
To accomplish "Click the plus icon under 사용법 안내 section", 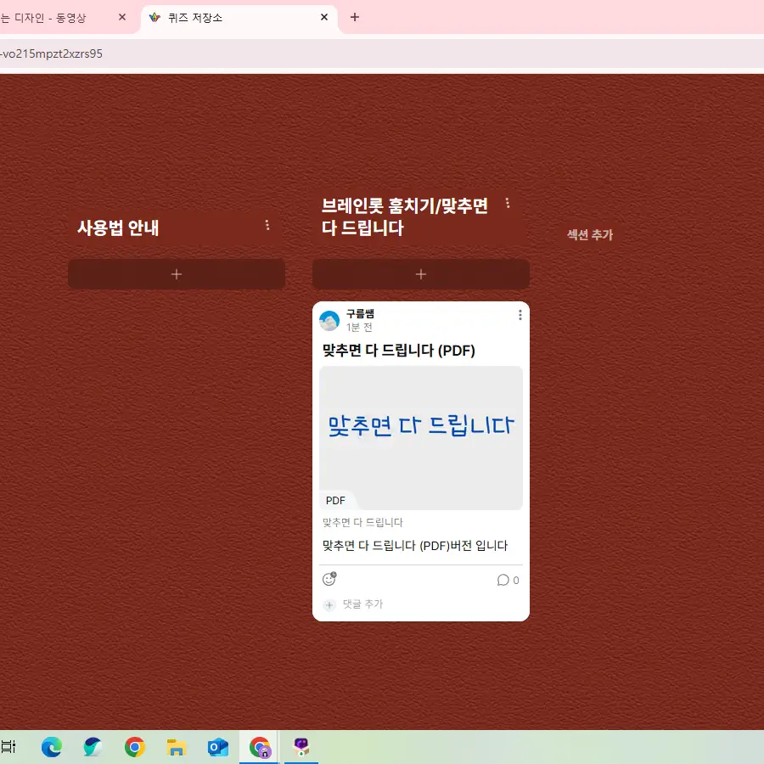I will 176,273.
